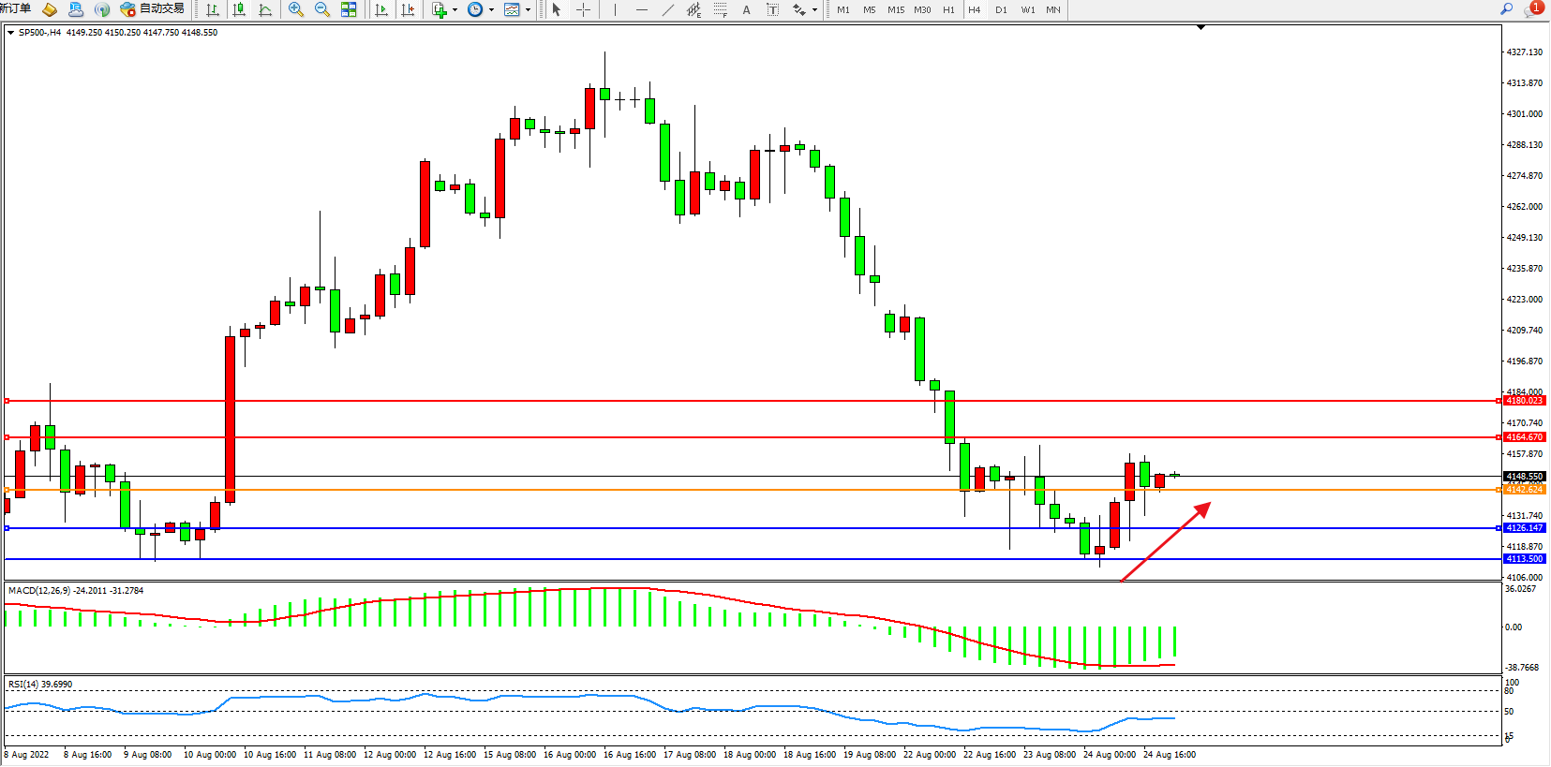This screenshot has height=767, width=1551.
Task: Open the periods clock dropdown arrow
Action: [492, 10]
